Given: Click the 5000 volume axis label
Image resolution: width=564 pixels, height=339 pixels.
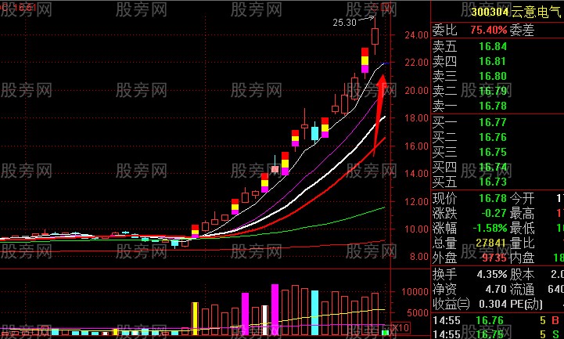Looking at the screenshot, I should tap(418, 312).
